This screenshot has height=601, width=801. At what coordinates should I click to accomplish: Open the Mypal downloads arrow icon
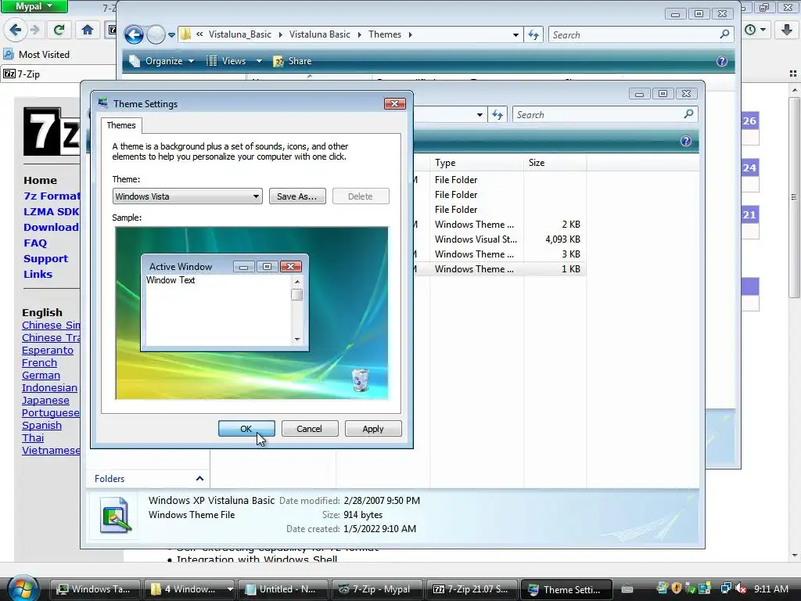click(x=787, y=30)
